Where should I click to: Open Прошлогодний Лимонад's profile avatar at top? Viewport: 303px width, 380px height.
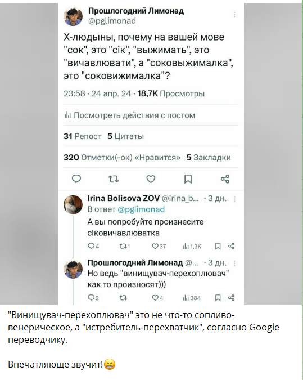tap(73, 16)
